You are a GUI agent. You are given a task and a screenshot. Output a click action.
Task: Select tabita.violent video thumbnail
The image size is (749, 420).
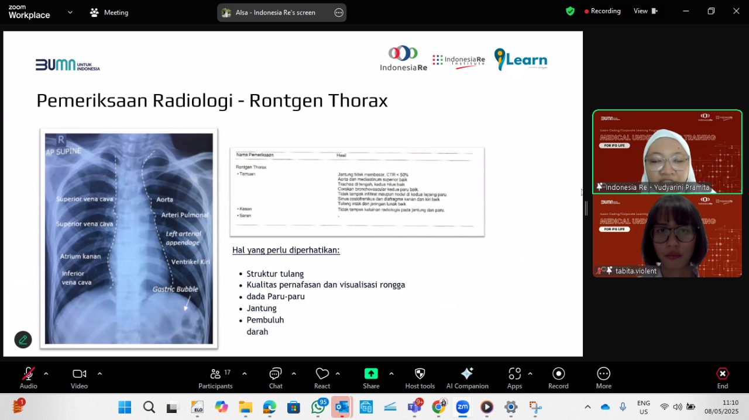point(667,235)
